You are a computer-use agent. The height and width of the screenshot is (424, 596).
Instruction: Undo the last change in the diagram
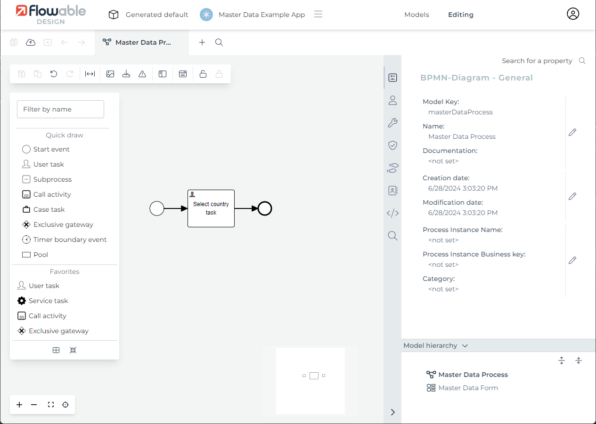coord(53,74)
